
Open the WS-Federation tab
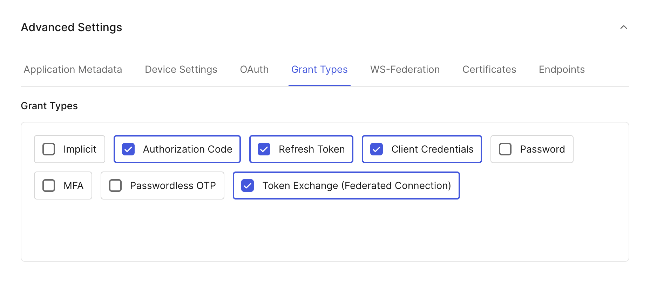pos(405,70)
